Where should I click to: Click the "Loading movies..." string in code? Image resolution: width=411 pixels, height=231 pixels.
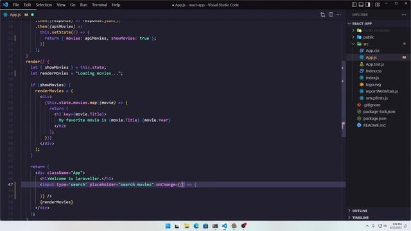[99, 73]
